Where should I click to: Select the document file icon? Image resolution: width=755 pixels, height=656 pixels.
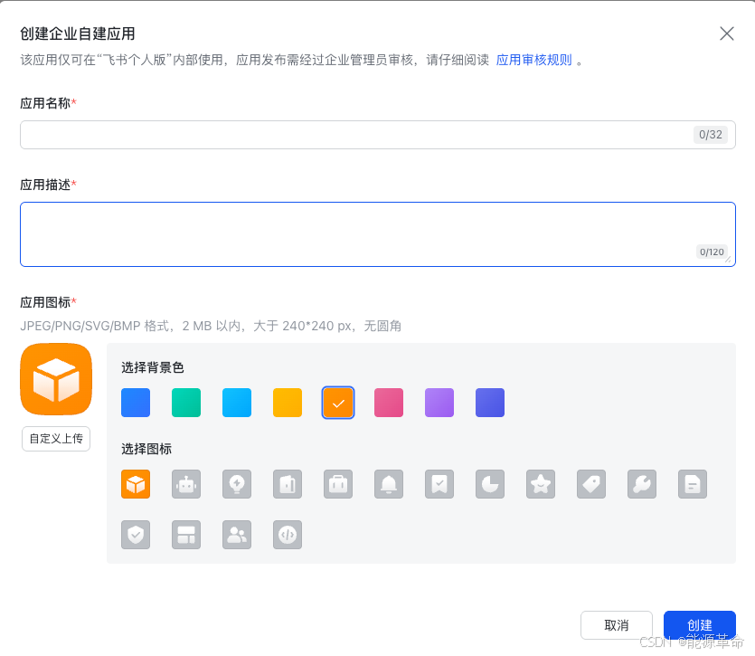(x=693, y=484)
